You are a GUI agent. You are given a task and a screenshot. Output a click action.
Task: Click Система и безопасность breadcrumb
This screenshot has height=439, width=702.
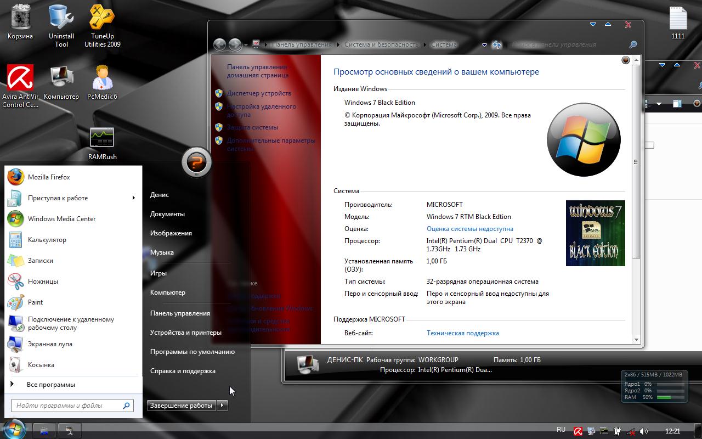pos(381,45)
